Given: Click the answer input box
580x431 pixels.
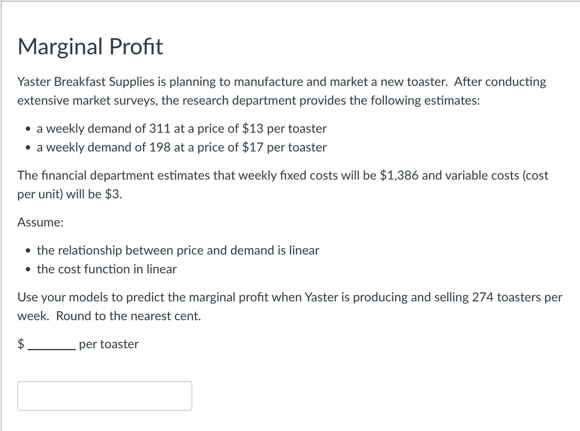Looking at the screenshot, I should pos(105,396).
